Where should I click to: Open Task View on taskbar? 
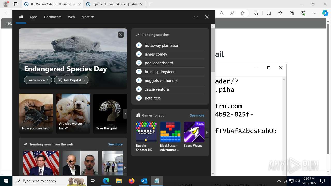(93, 181)
